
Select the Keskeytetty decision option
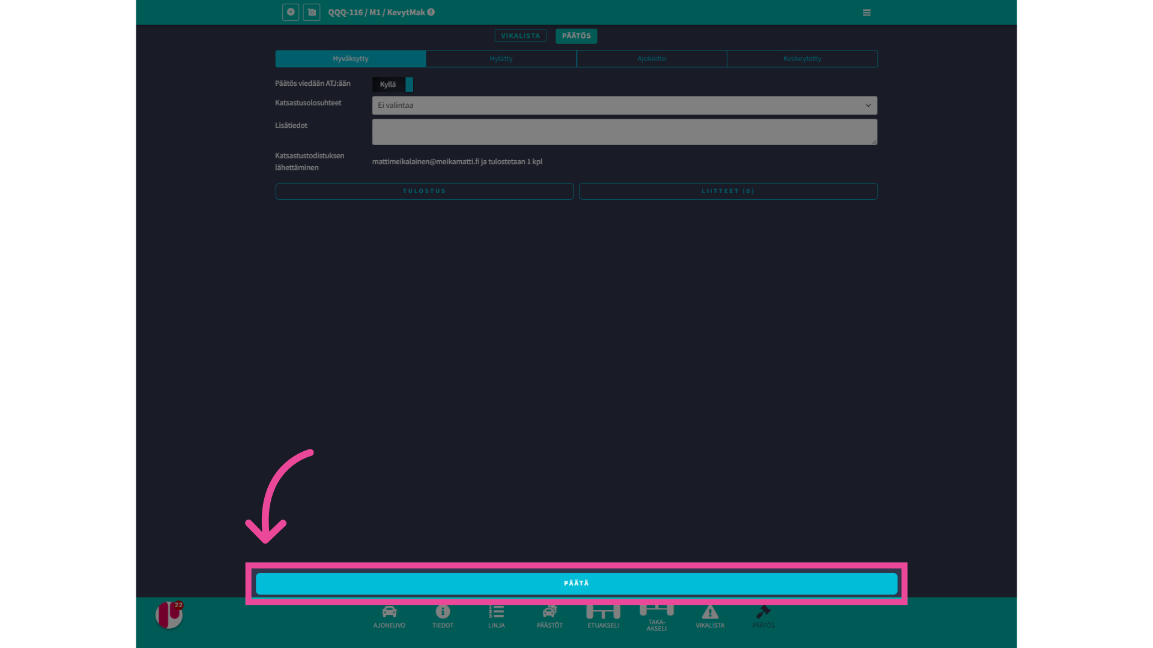802,59
